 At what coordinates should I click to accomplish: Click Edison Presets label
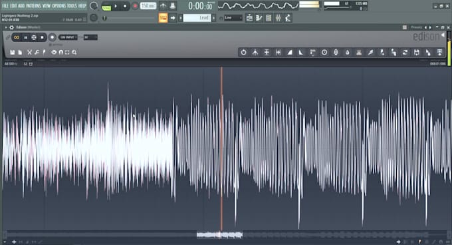coord(416,27)
